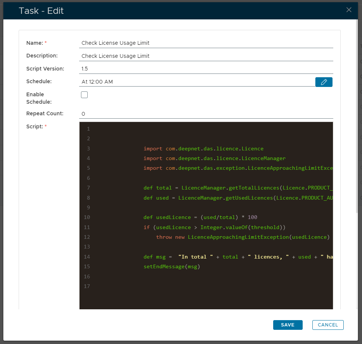Toggle the Enable Schedule checkbox
Viewport: 362px width, 344px height.
point(84,95)
